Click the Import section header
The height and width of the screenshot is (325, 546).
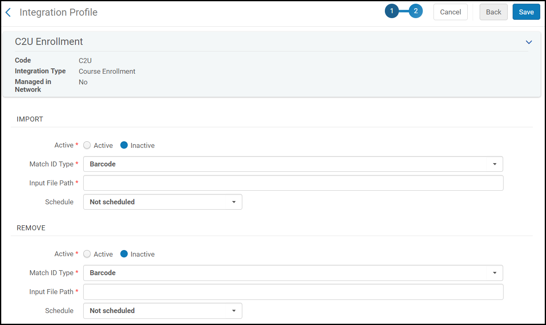(30, 119)
